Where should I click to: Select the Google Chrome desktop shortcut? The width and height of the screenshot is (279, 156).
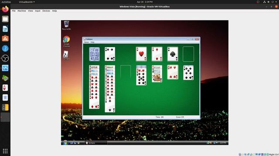click(67, 42)
